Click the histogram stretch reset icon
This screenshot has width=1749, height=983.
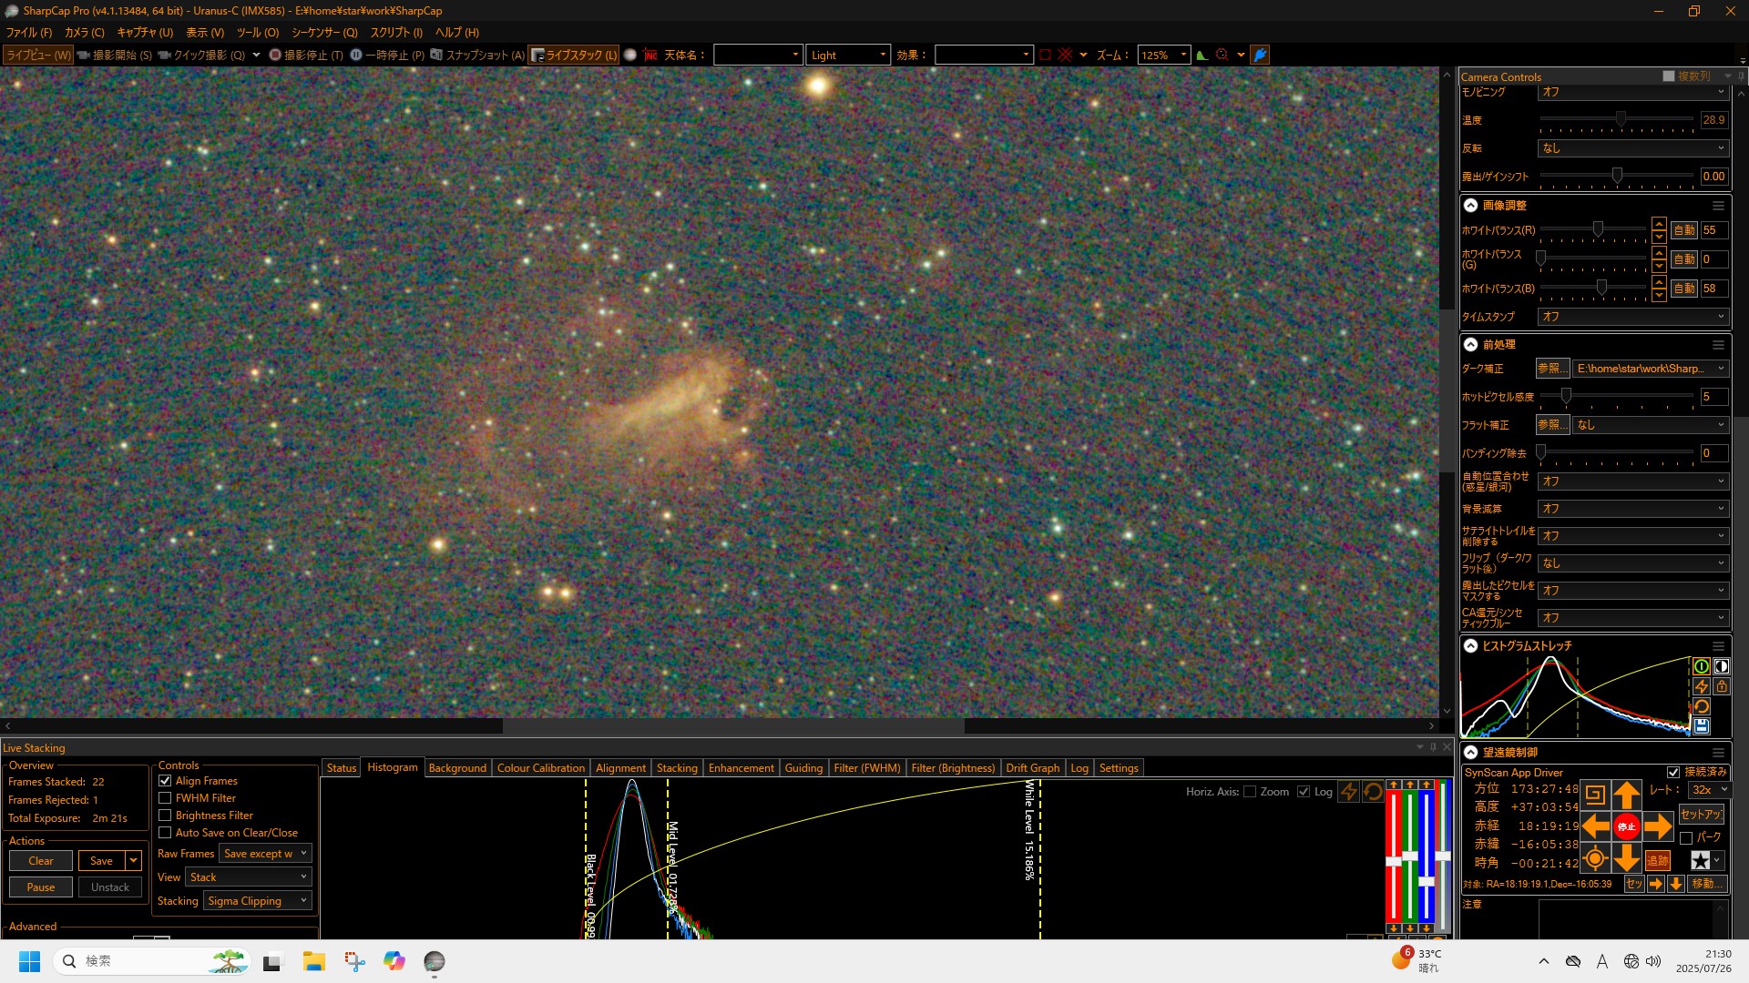point(1702,707)
